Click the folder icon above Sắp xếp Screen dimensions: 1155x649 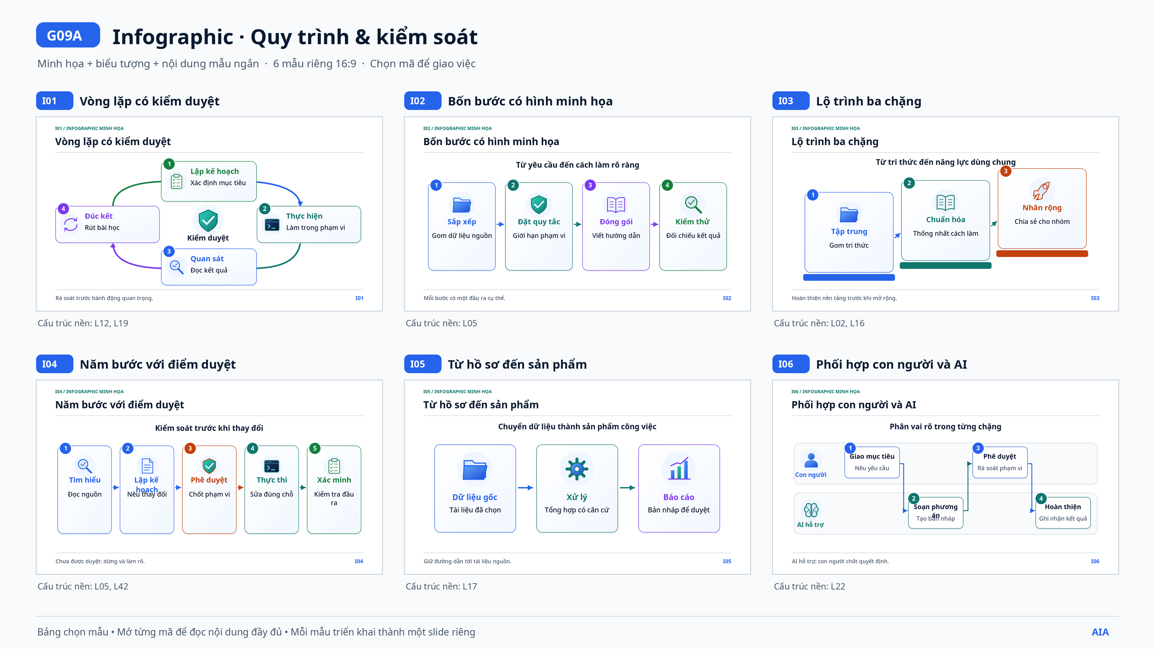point(462,205)
